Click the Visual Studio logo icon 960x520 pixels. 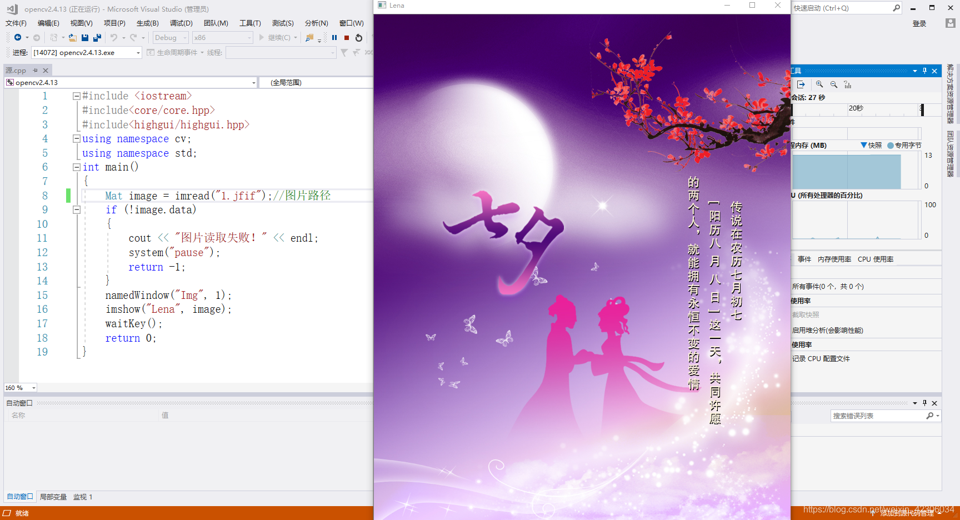click(x=12, y=9)
